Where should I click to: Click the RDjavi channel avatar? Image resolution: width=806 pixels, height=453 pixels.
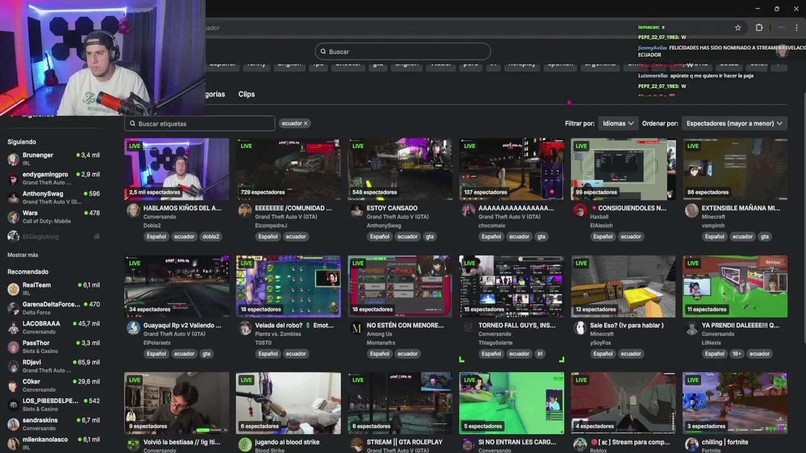[x=13, y=366]
